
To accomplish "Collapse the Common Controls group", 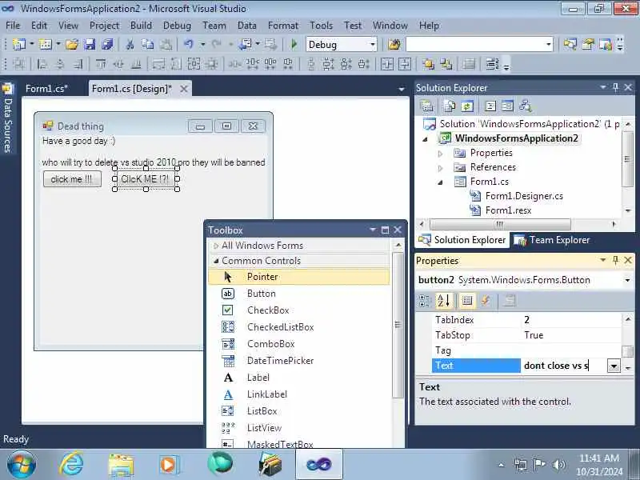I will 216,261.
